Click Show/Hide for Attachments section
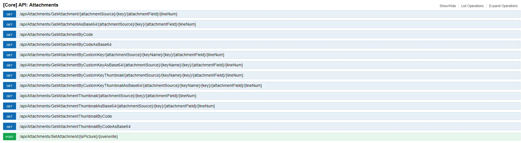The height and width of the screenshot is (143, 521). point(447,6)
